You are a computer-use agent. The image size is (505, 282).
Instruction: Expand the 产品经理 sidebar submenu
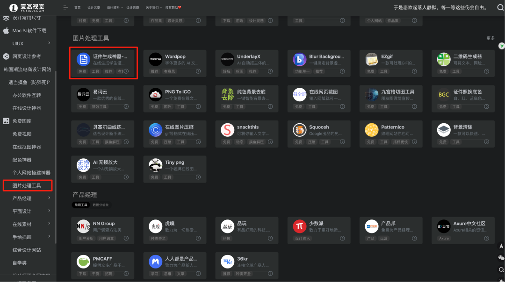click(x=49, y=198)
